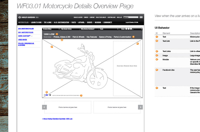Open the Company link in top bar

point(92,17)
